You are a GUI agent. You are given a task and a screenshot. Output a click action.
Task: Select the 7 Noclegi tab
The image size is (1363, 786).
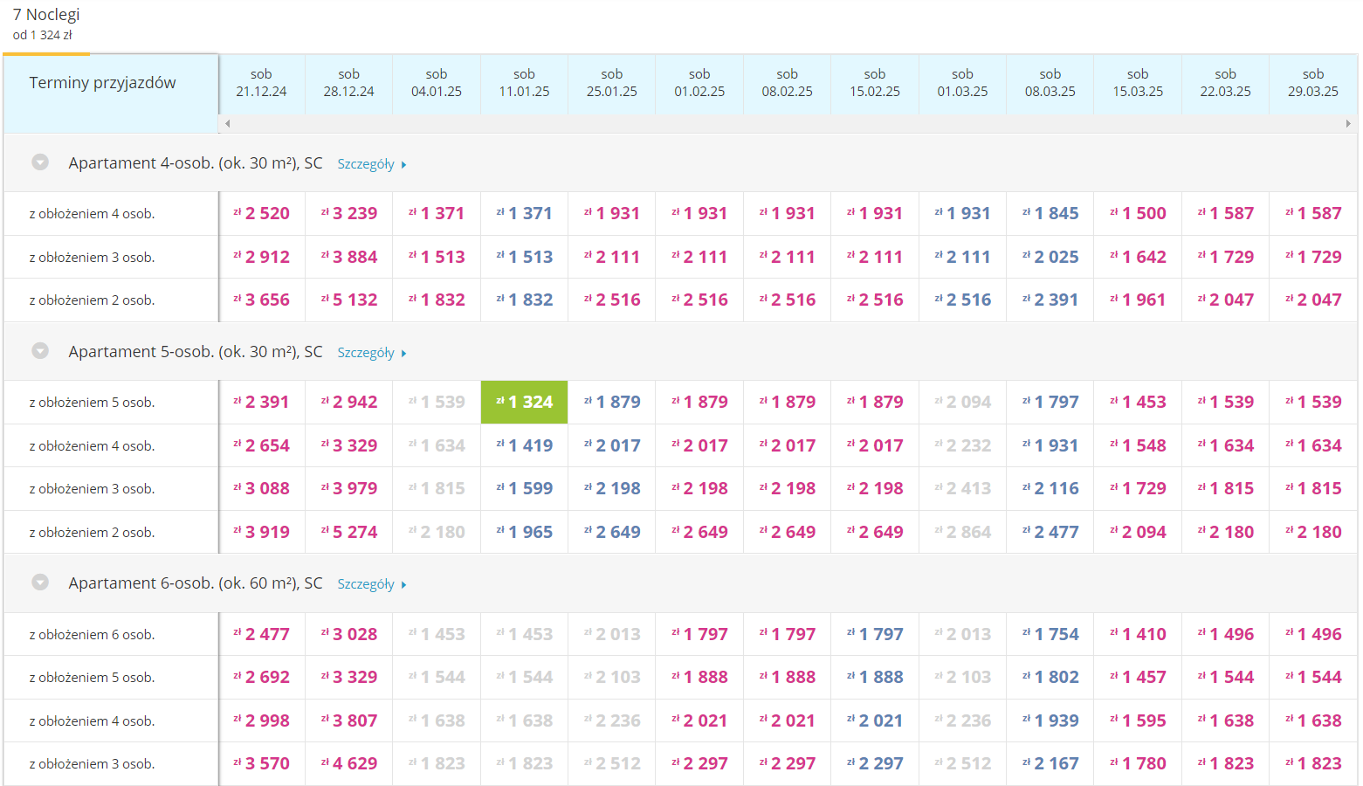46,24
